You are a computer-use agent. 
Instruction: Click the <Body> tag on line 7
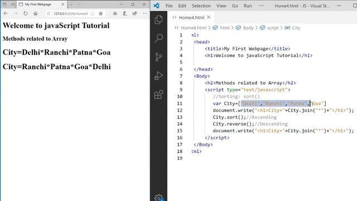[x=202, y=76]
